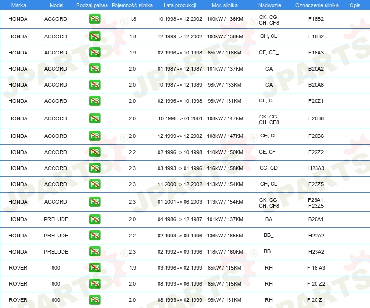
Task: Select engine code H23A2
Action: tap(316, 252)
